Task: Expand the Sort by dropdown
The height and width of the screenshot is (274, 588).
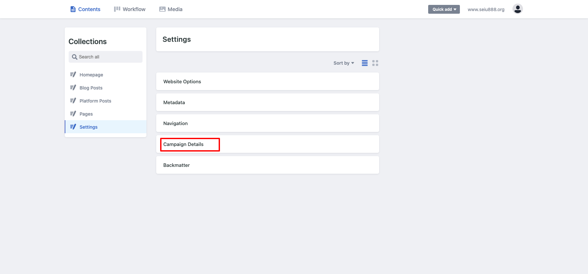Action: [344, 63]
